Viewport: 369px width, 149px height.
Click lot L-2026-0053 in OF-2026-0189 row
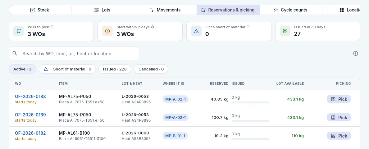(x=135, y=115)
